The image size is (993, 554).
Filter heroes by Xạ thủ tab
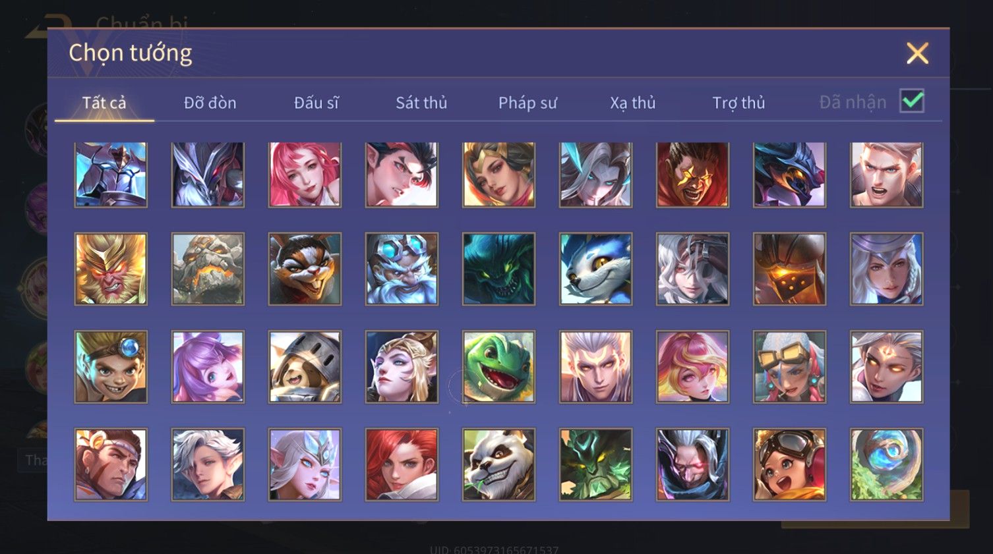[632, 103]
